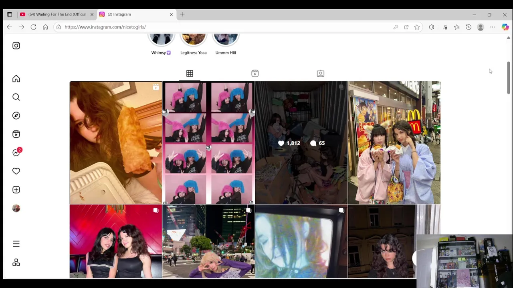Open the tab actions menu icon
This screenshot has height=288, width=513.
coord(10,14)
